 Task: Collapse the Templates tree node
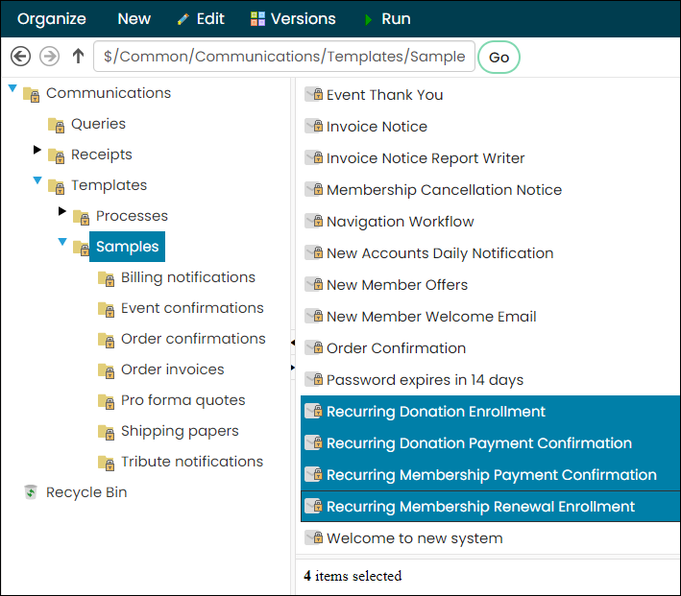click(37, 180)
